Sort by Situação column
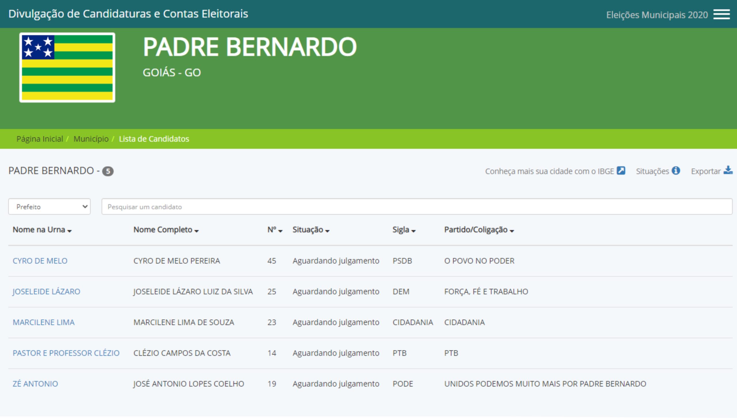 pos(311,230)
